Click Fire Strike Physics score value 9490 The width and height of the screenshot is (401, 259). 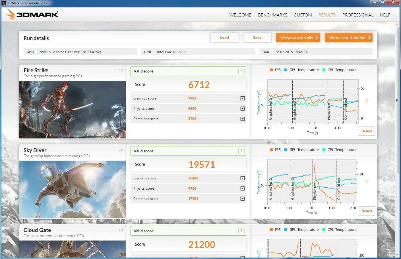click(x=192, y=109)
